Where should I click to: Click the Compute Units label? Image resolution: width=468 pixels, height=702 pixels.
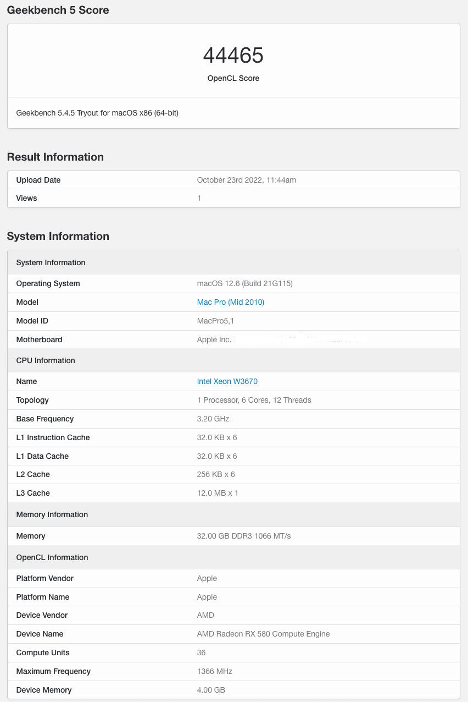[x=43, y=652]
